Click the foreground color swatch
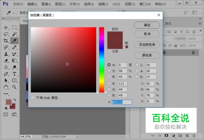Screen dimensions: 204x140 pos(9,102)
